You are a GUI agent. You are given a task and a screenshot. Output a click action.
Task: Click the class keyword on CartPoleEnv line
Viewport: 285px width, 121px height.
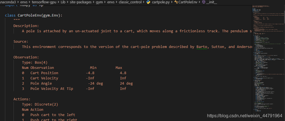point(10,15)
